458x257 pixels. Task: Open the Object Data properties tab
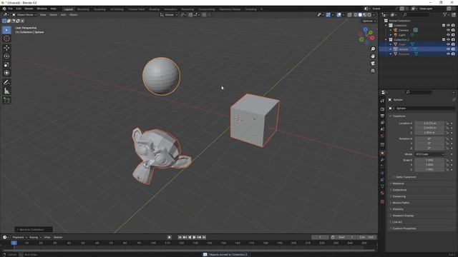(x=382, y=186)
